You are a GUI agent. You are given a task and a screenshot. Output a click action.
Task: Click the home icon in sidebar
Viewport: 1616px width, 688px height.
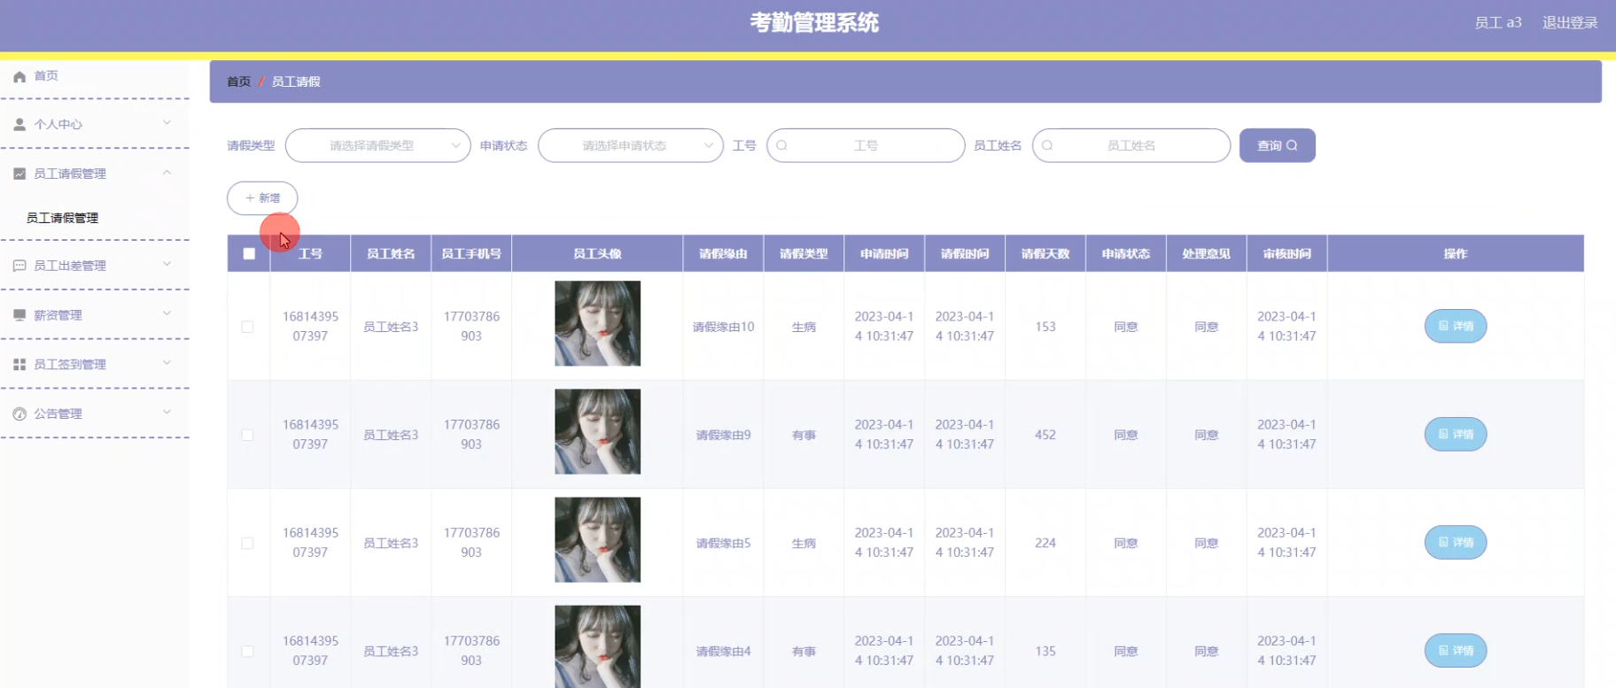point(19,77)
